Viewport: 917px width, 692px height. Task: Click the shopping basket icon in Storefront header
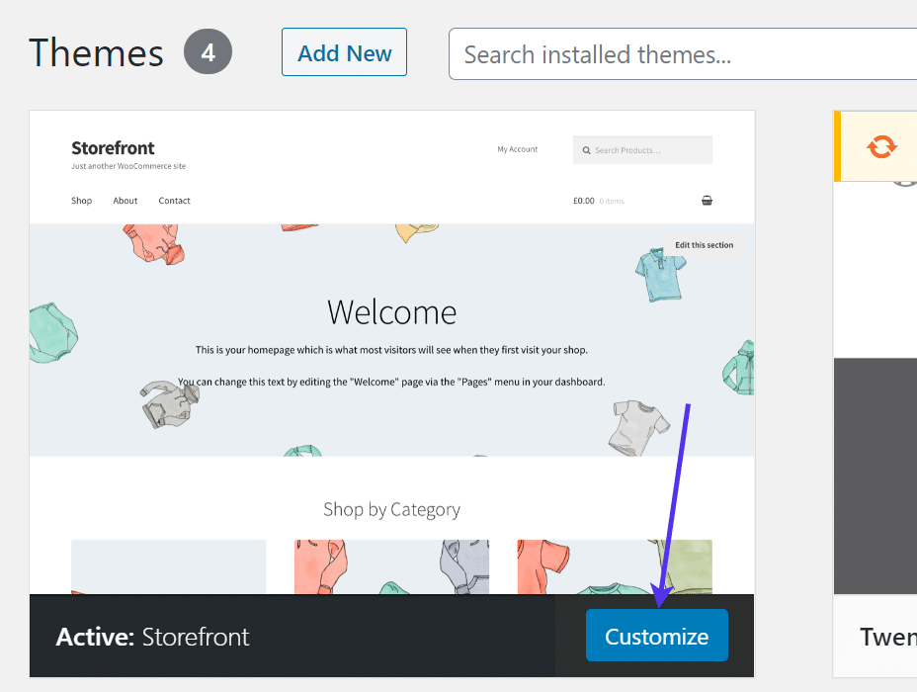(x=707, y=200)
